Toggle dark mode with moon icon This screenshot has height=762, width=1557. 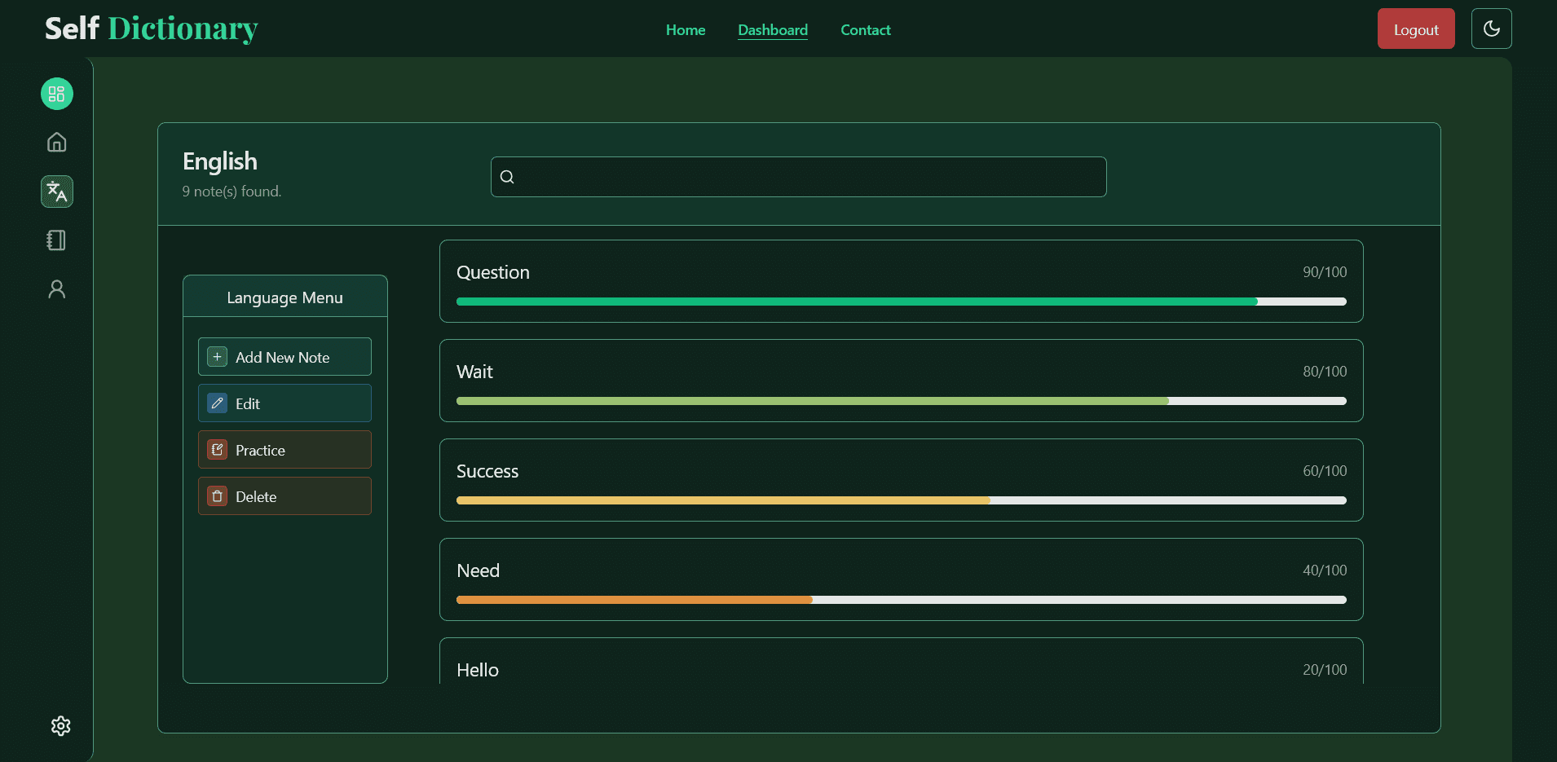(1491, 29)
